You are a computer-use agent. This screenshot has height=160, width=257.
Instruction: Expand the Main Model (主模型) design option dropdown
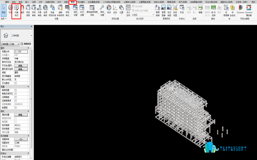coord(142,15)
